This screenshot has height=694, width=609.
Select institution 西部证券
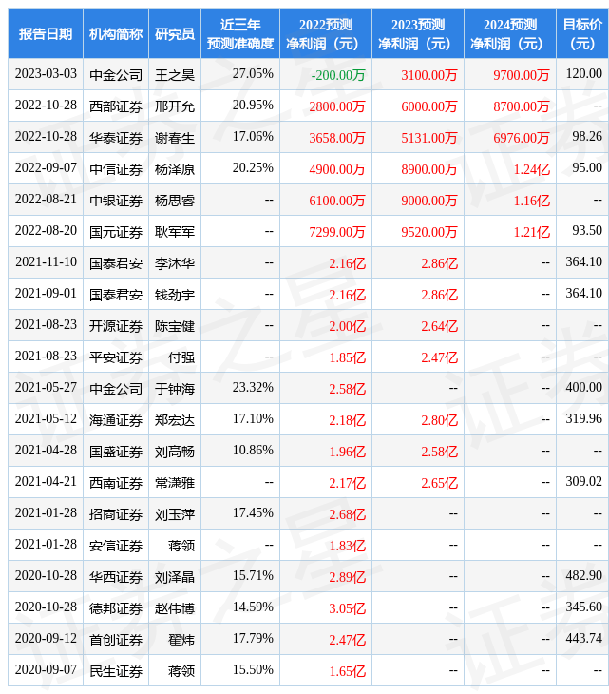(116, 106)
